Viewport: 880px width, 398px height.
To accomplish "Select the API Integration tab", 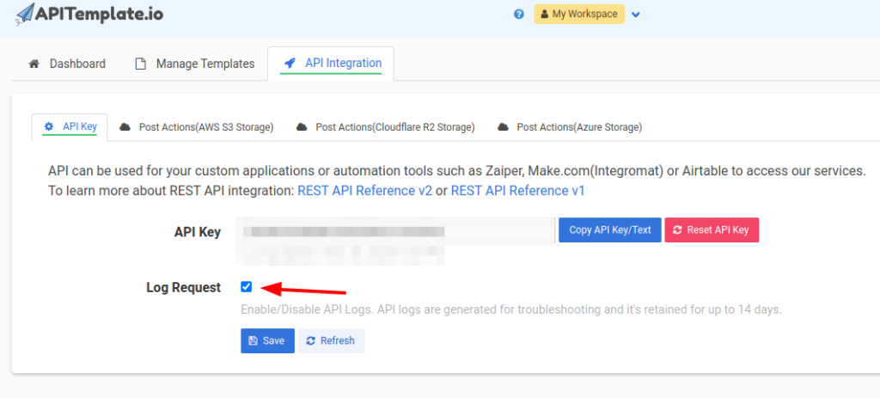I will tap(331, 64).
